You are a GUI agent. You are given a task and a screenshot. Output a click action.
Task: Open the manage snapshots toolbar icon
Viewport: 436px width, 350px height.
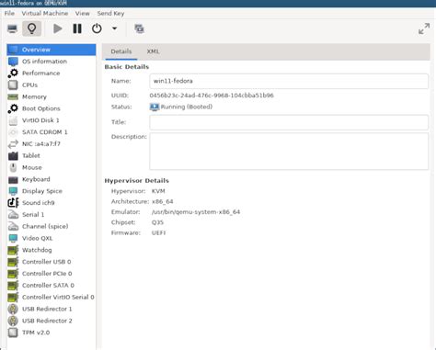pyautogui.click(x=139, y=28)
